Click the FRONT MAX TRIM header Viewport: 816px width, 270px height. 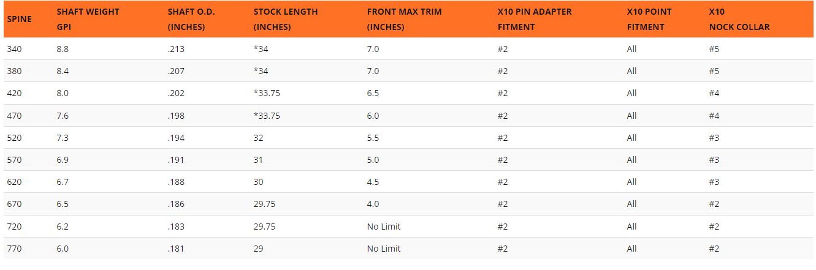pos(404,19)
